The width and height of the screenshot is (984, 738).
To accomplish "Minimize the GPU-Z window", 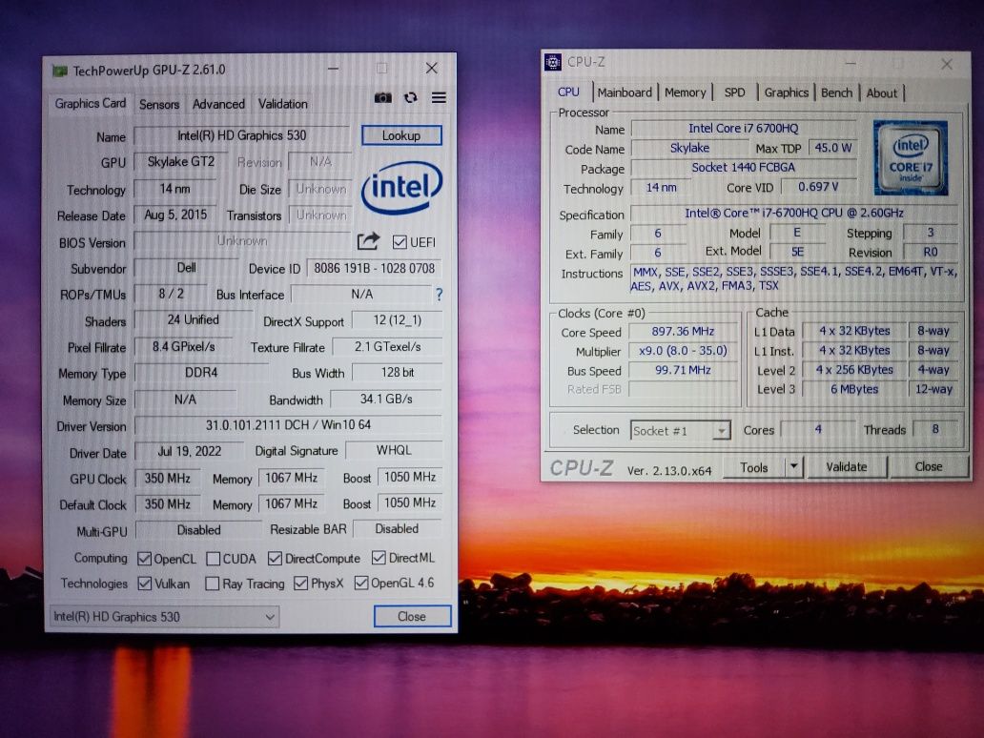I will [x=333, y=69].
